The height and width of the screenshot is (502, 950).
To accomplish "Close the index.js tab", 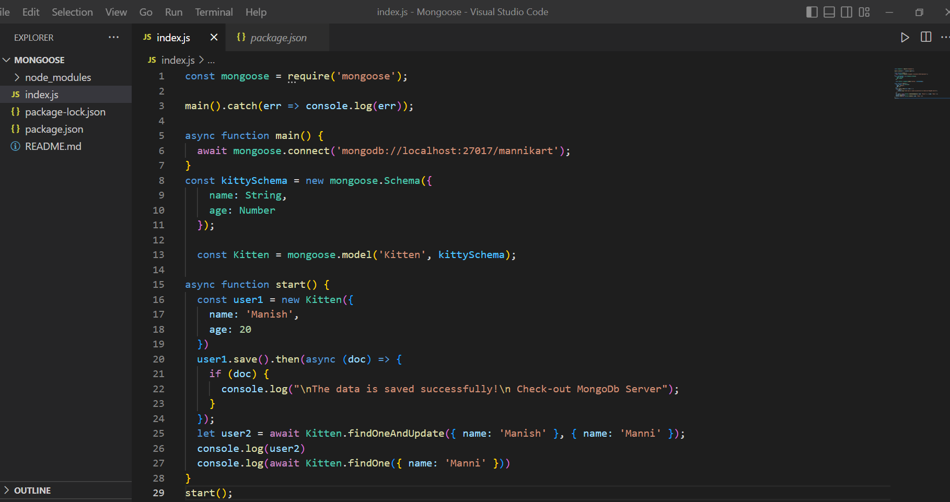I will coord(214,37).
